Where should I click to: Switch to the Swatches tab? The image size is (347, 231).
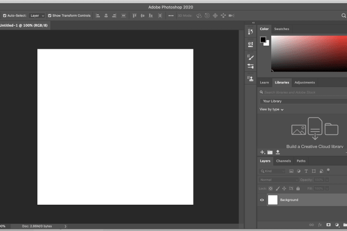282,29
